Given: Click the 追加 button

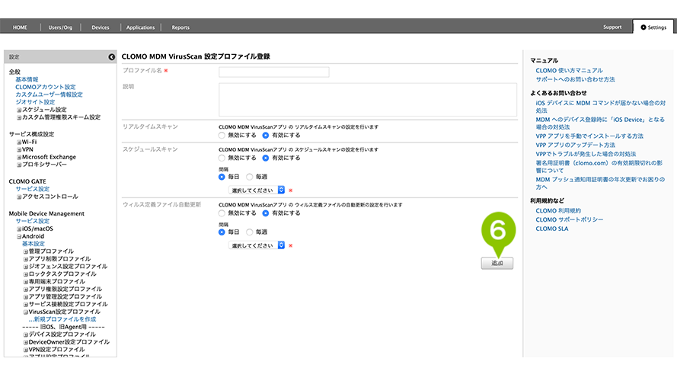Looking at the screenshot, I should point(497,263).
